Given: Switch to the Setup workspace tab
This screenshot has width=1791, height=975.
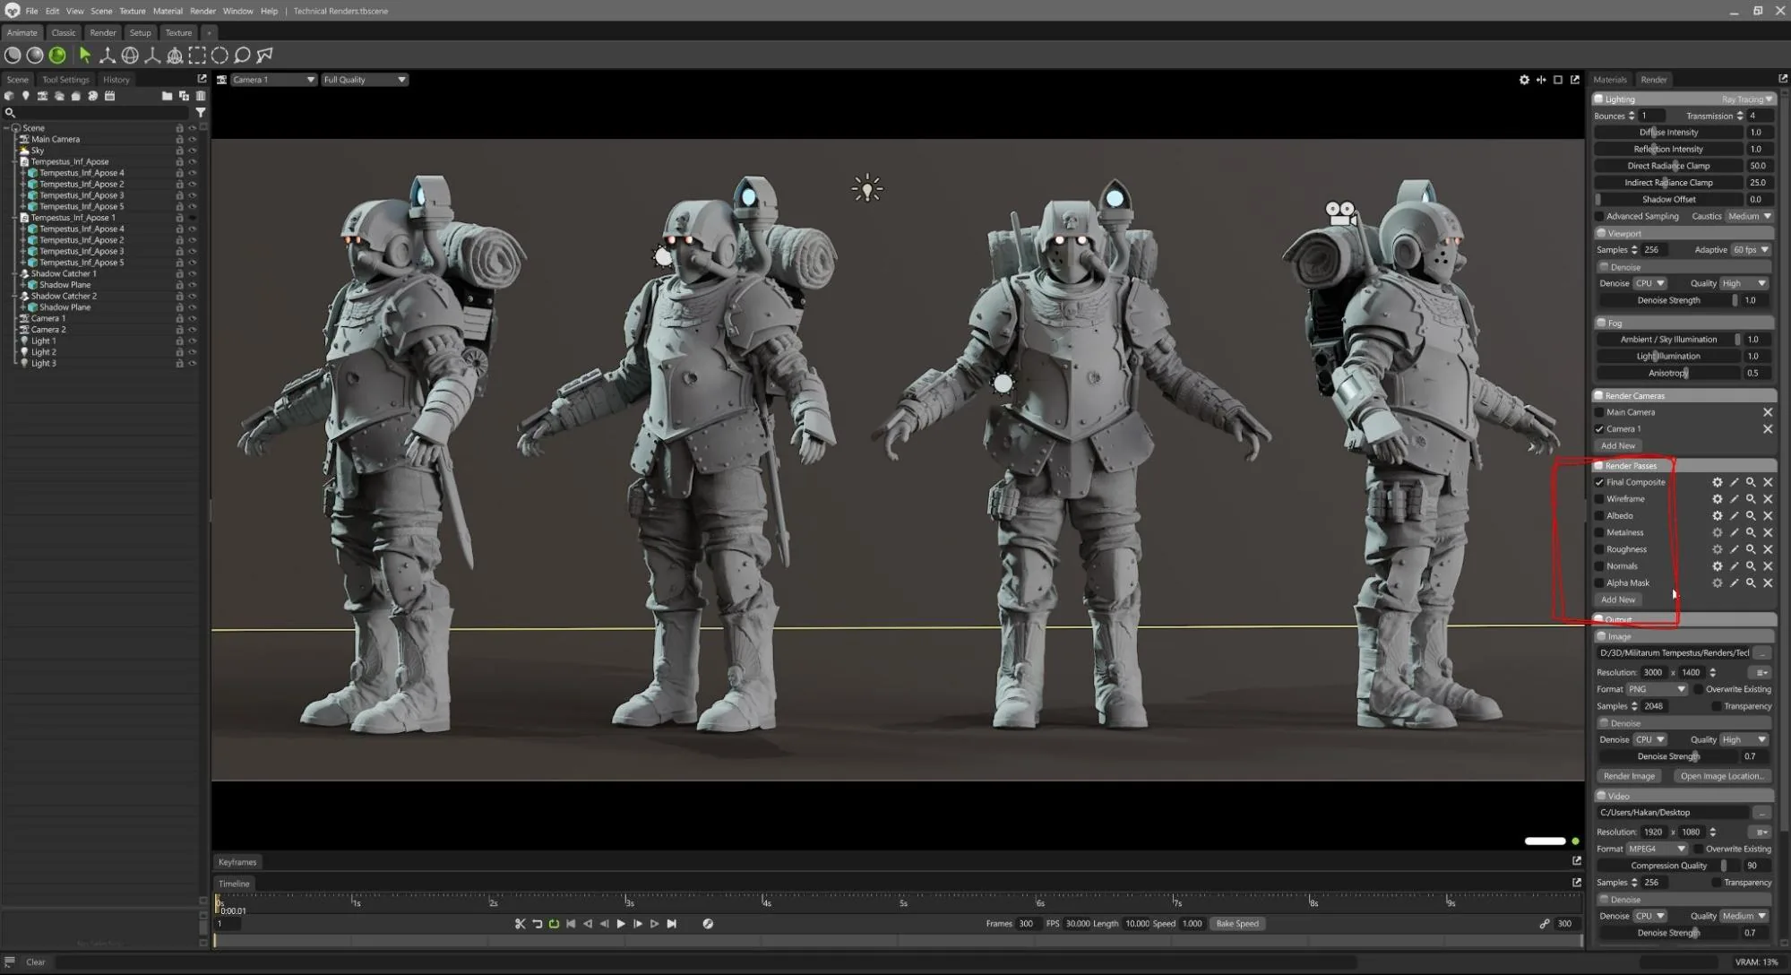Looking at the screenshot, I should pyautogui.click(x=141, y=32).
